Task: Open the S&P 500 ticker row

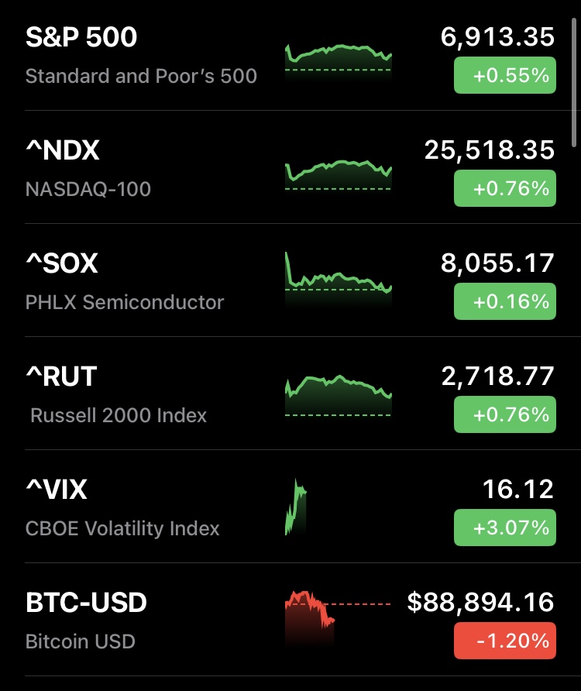Action: (x=81, y=38)
